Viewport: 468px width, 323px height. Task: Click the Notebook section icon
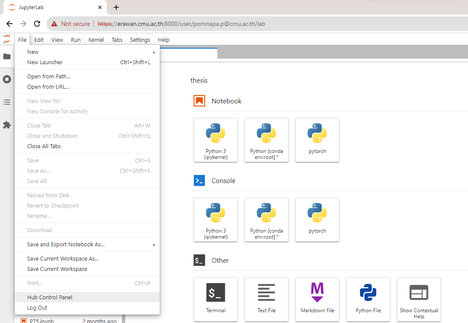[199, 101]
